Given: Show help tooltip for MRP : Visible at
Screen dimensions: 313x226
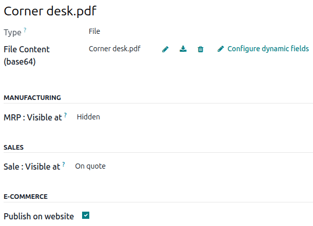Looking at the screenshot, I should (x=66, y=115).
